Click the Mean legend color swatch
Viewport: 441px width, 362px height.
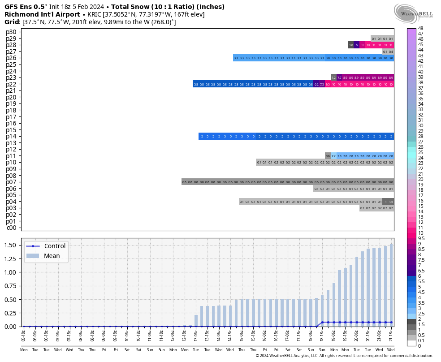coord(33,256)
